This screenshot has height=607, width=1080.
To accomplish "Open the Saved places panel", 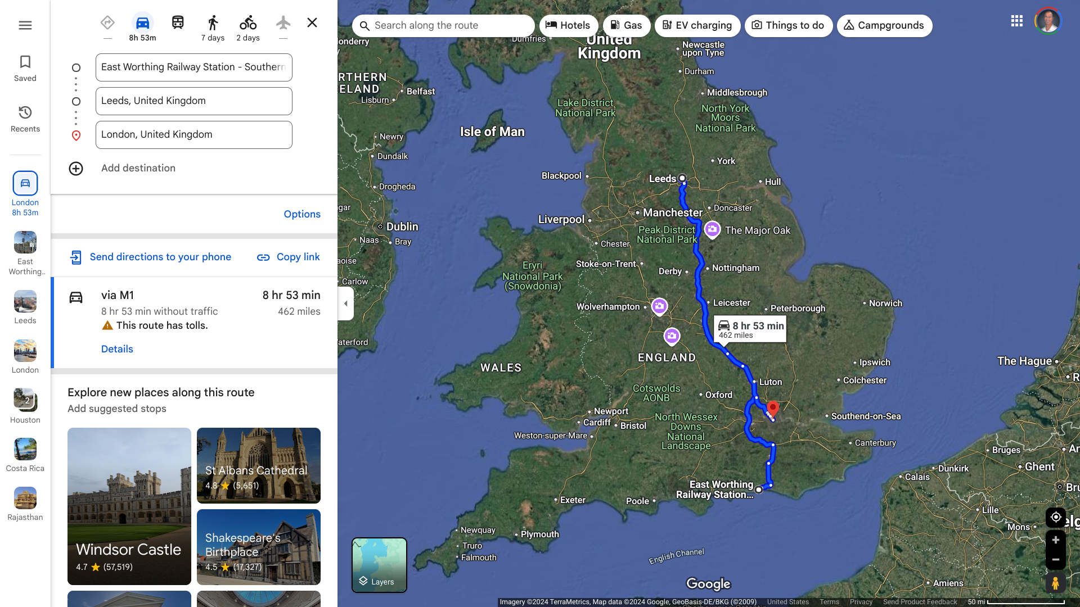I will 25,69.
